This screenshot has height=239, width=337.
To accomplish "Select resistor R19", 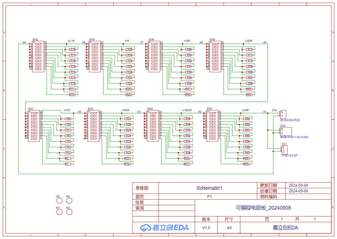I will click(127, 164).
